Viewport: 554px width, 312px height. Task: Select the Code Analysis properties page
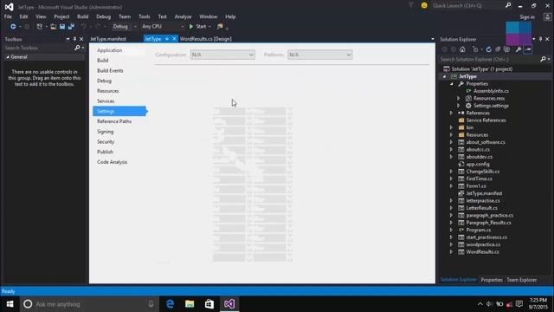coord(112,162)
